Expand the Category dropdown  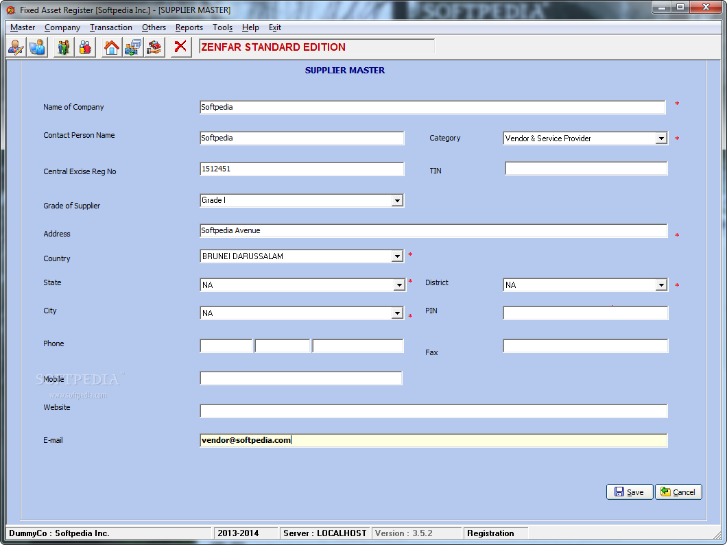point(661,138)
